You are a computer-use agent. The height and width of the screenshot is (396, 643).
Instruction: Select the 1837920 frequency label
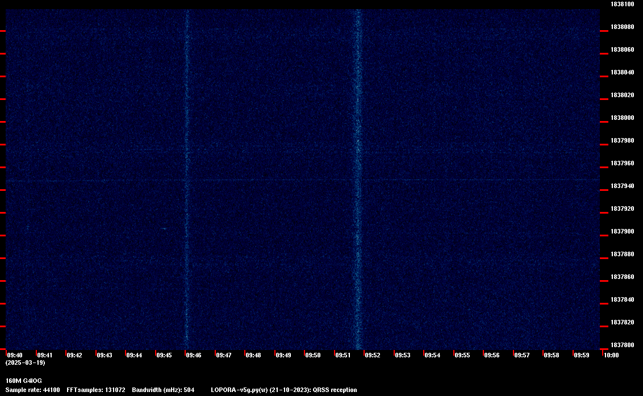click(622, 209)
